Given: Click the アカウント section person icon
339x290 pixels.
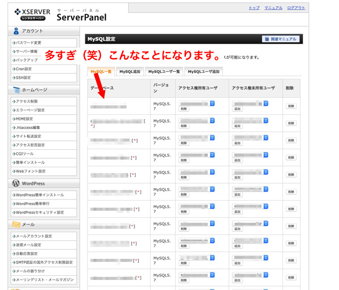Looking at the screenshot, I should [16, 31].
